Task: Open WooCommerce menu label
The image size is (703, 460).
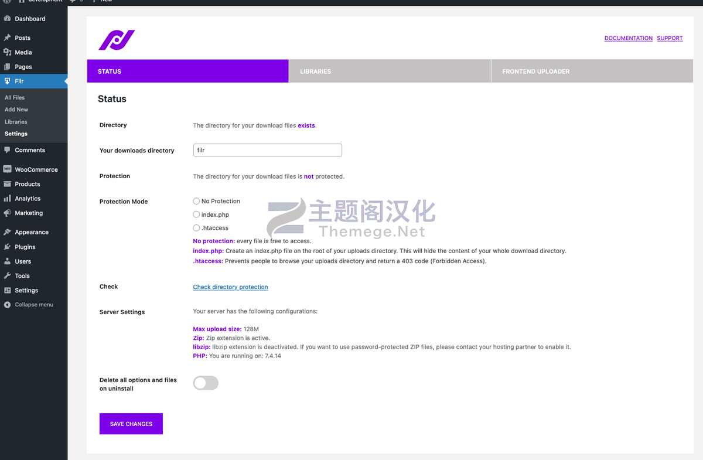Action: pos(36,169)
